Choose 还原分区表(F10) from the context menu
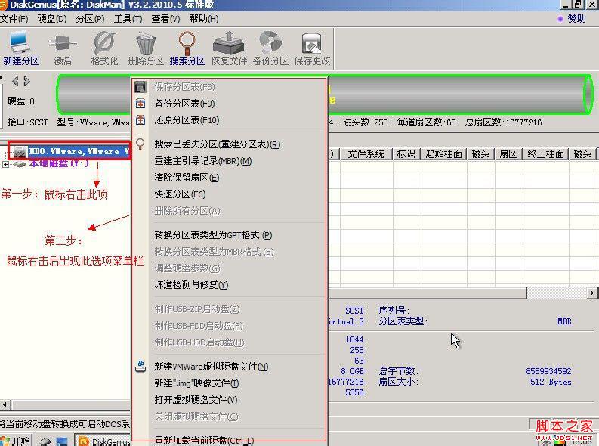Screen dimensions: 599x446 [228, 120]
